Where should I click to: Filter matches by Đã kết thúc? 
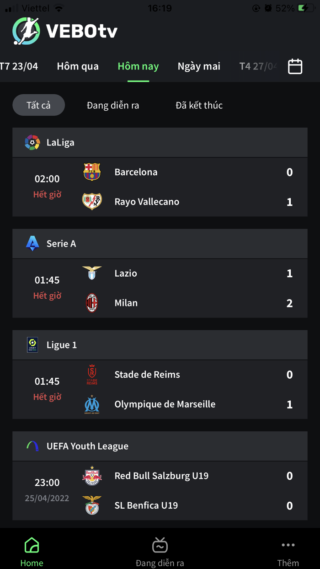click(199, 105)
